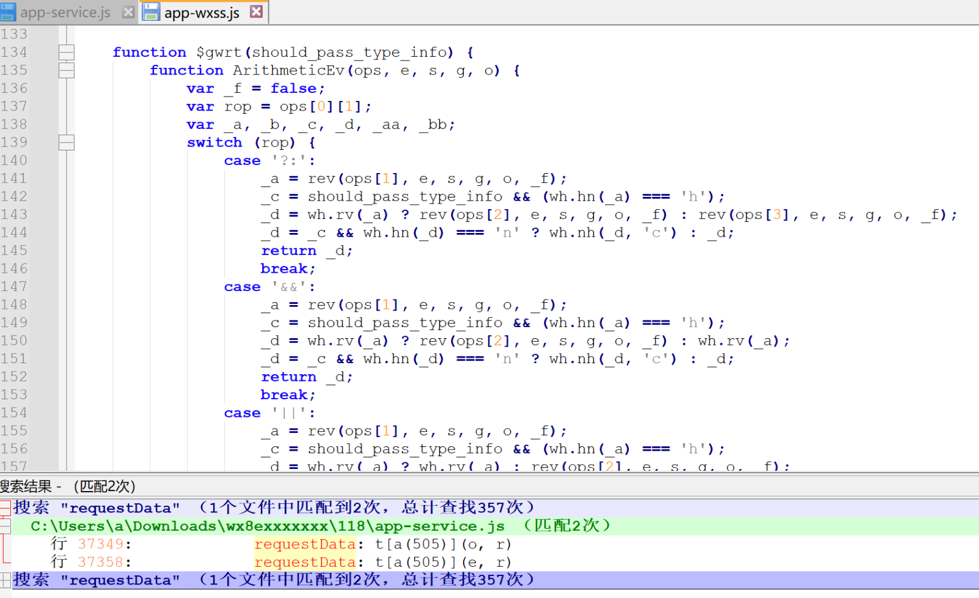Image resolution: width=979 pixels, height=598 pixels.
Task: Collapse the ArithmeticEv function fold at line 135
Action: point(67,70)
